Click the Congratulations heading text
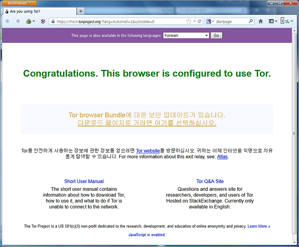 coord(147,74)
